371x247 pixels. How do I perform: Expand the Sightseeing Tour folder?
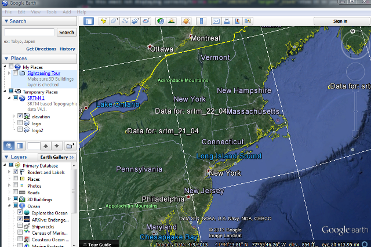pyautogui.click(x=9, y=73)
